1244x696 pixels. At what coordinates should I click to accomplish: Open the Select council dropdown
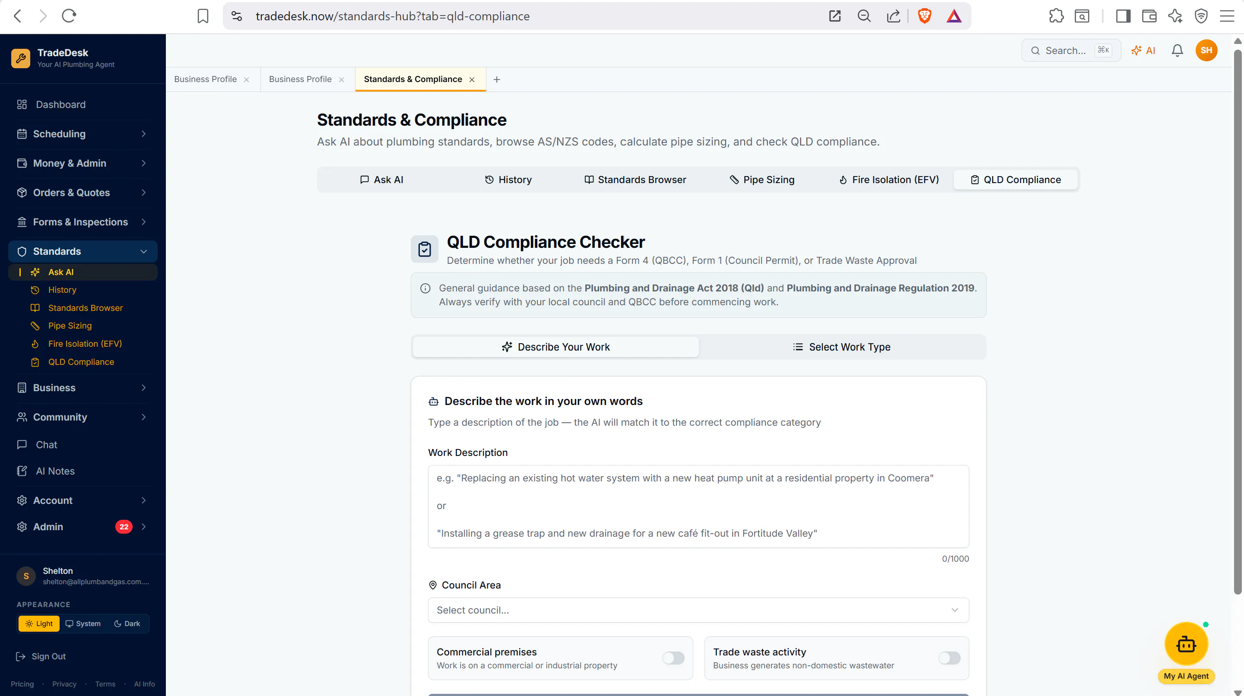click(698, 610)
